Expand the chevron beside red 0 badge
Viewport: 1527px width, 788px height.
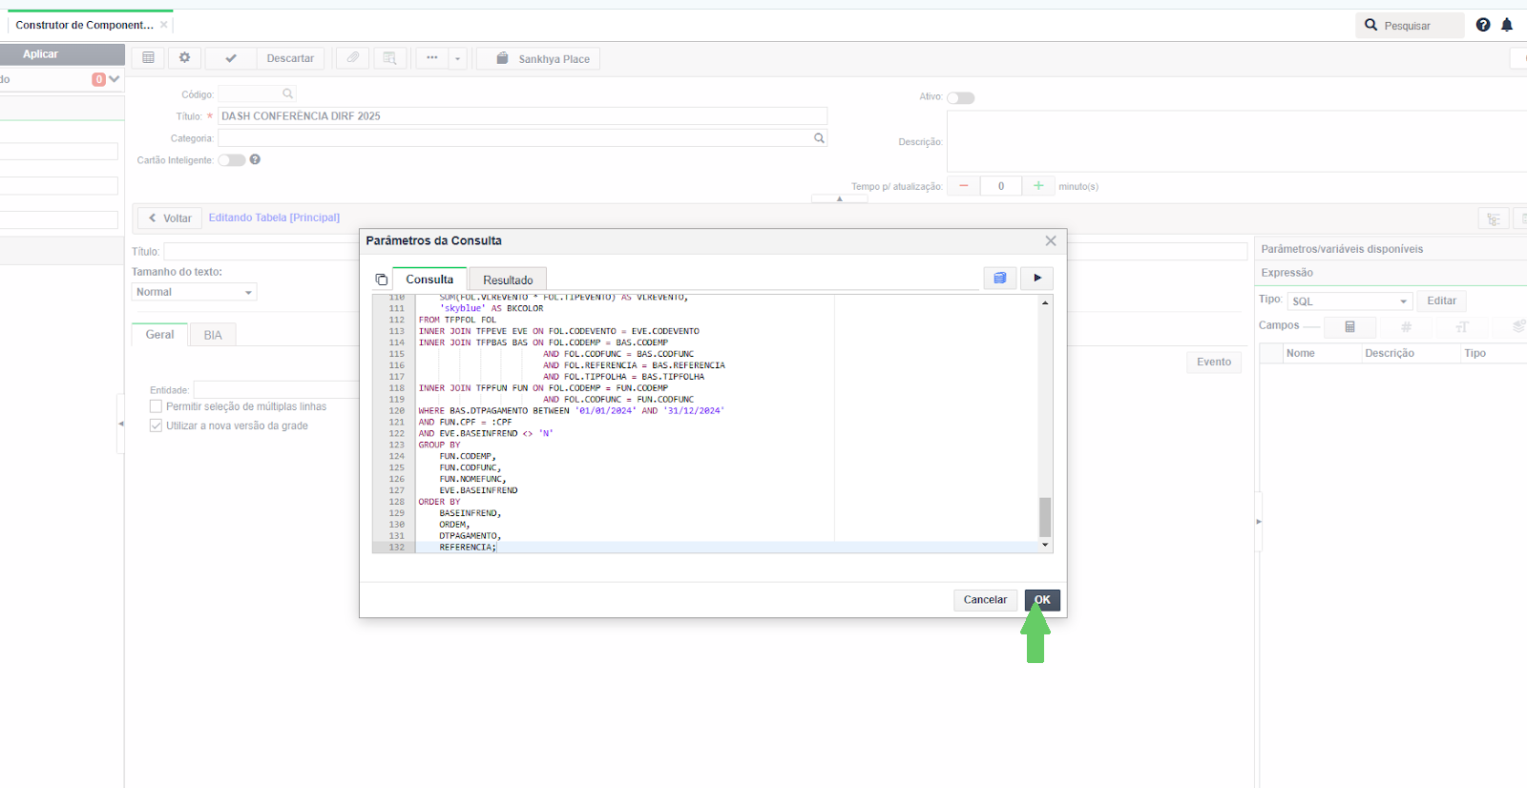click(x=115, y=79)
